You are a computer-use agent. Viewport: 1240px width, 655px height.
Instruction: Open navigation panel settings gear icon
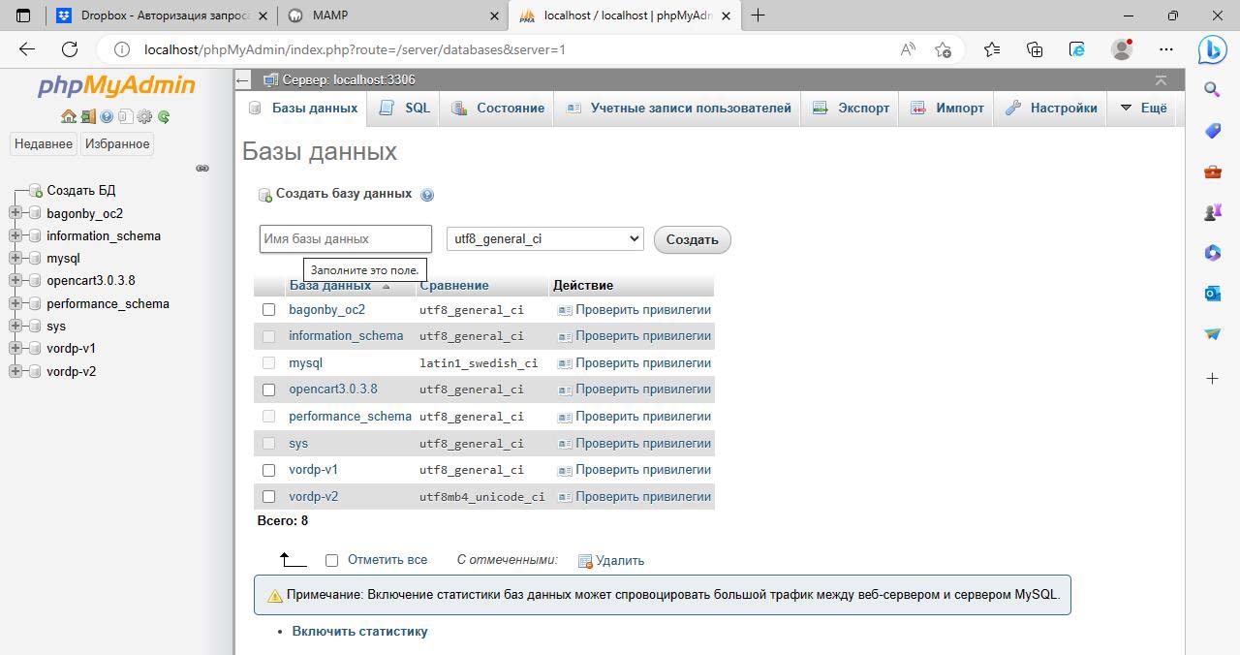144,116
